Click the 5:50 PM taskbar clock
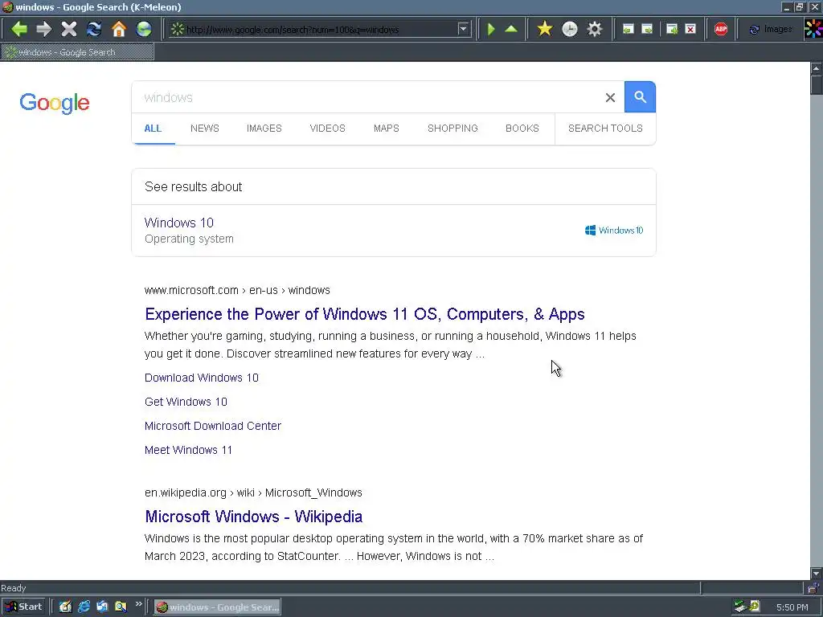Viewport: 823px width, 617px height. [792, 607]
